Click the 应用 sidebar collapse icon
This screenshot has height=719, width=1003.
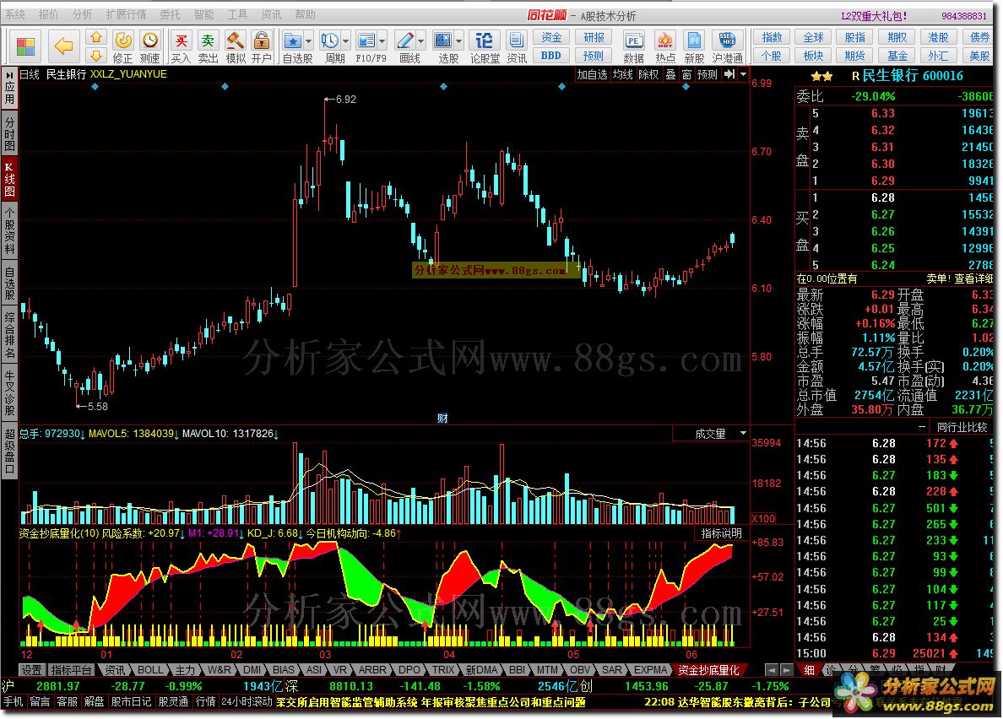[x=9, y=76]
